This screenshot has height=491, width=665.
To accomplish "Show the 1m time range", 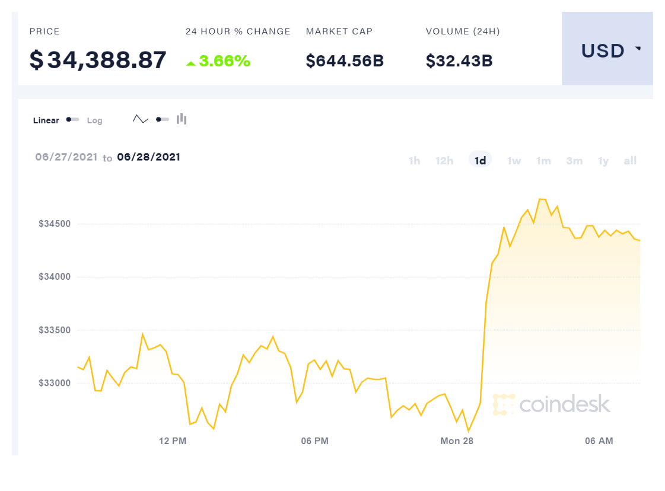I will pos(543,161).
